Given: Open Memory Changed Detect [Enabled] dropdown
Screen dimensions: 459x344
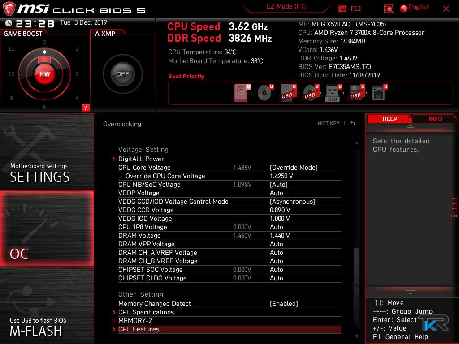Looking at the screenshot, I should pos(284,304).
